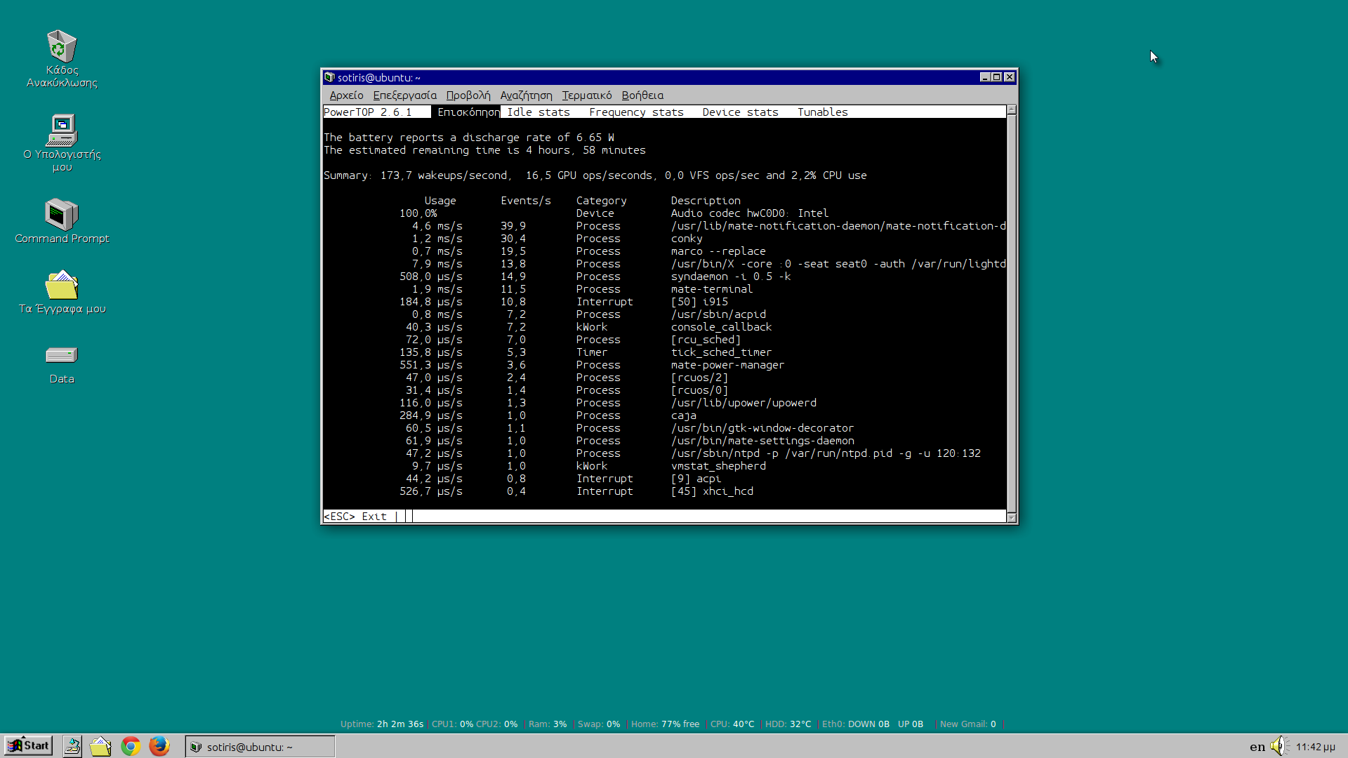
Task: Click the marco --replace row
Action: click(664, 251)
